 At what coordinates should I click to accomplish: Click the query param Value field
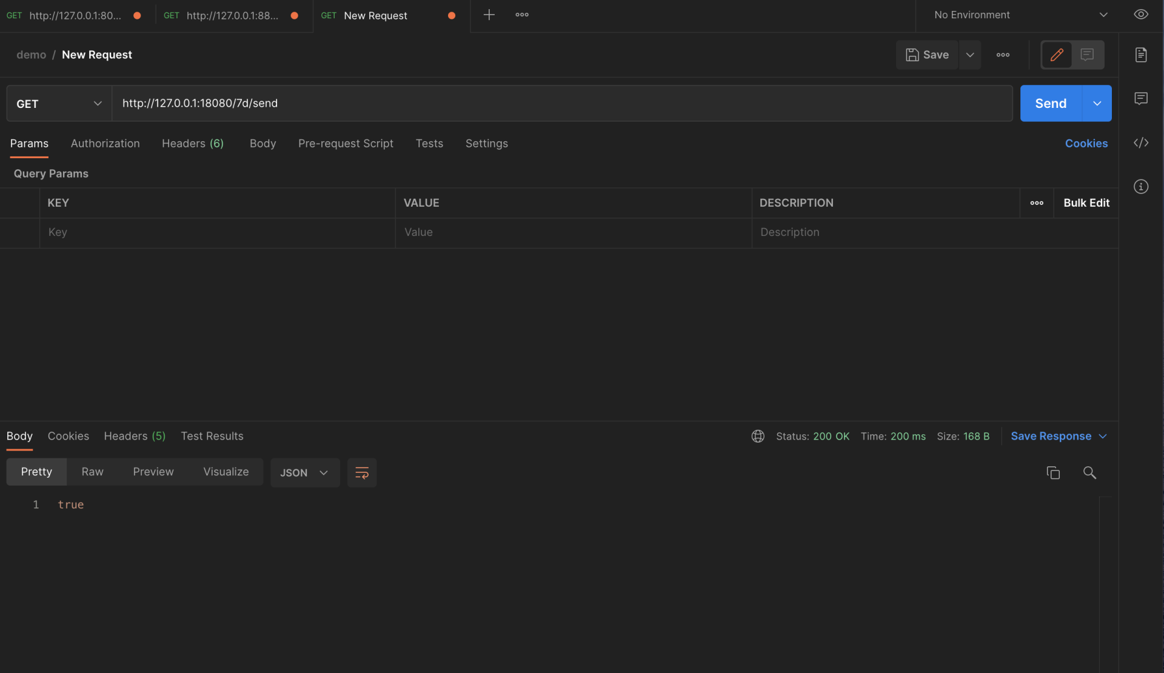pos(574,233)
